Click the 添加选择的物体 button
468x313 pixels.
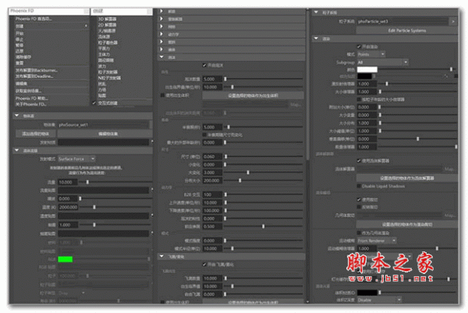coord(35,133)
